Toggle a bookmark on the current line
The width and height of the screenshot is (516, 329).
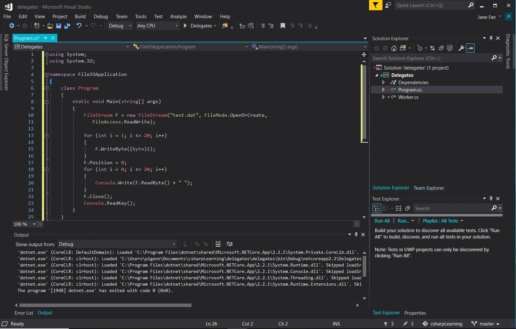pyautogui.click(x=282, y=26)
